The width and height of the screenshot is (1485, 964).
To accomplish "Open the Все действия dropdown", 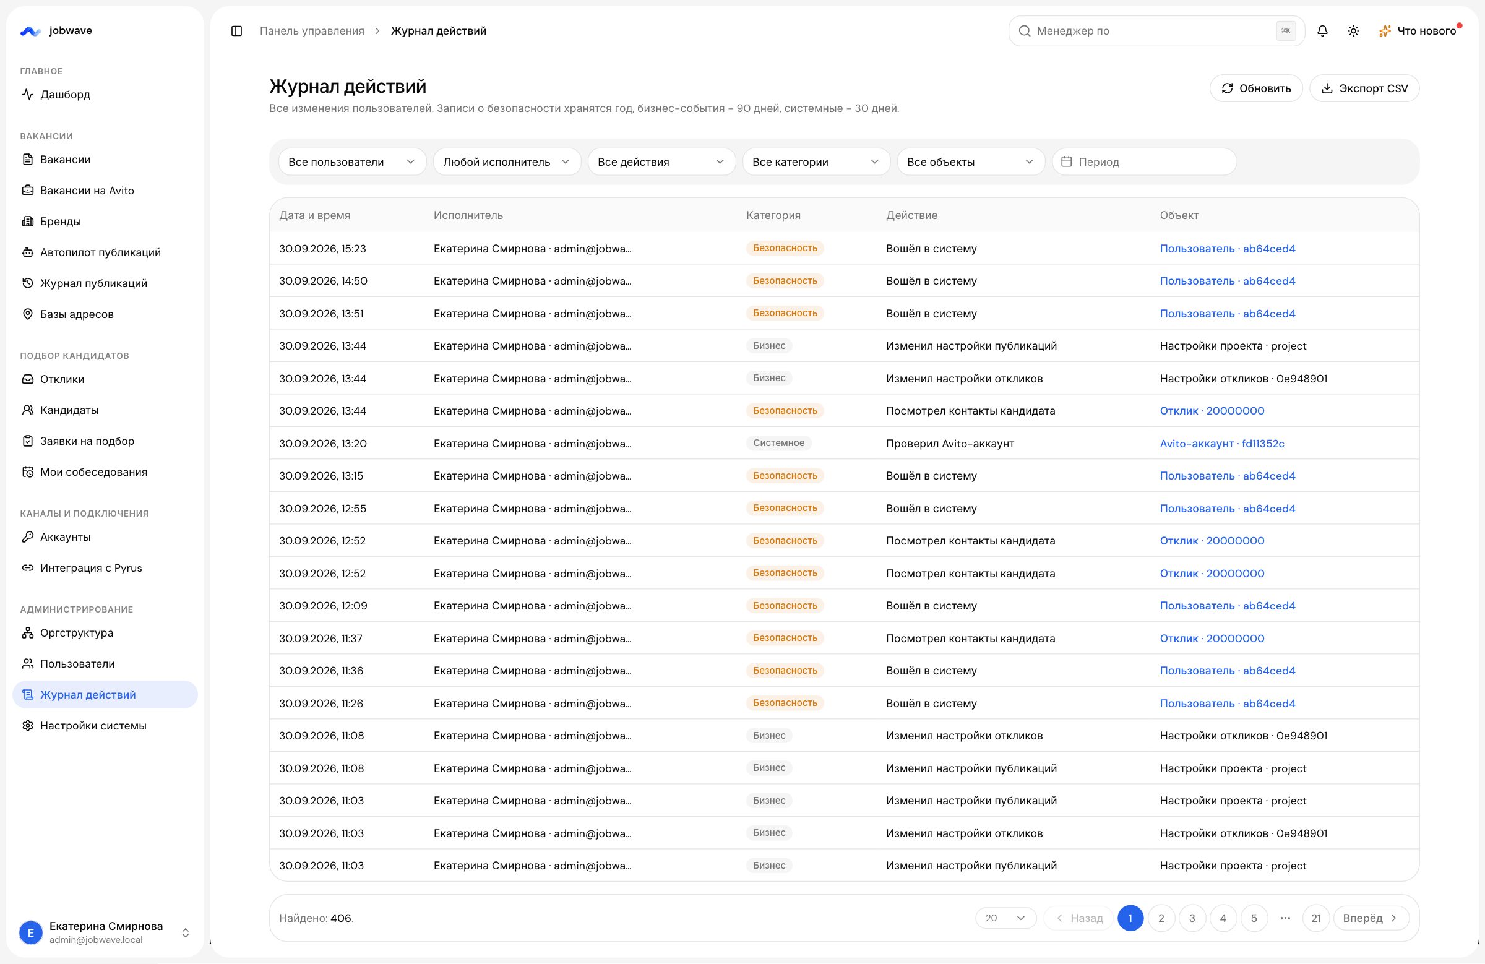I will (661, 161).
